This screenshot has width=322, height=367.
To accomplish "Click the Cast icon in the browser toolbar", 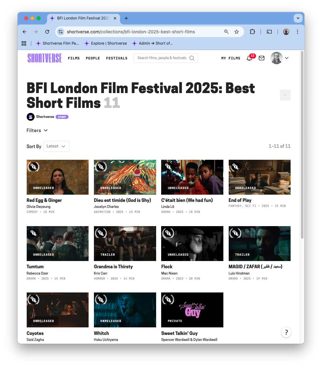I will click(269, 32).
